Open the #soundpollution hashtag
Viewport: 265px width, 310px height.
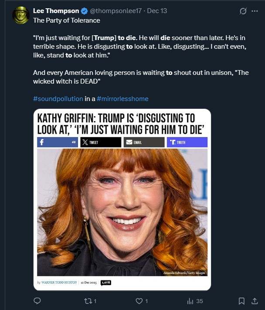pos(58,99)
